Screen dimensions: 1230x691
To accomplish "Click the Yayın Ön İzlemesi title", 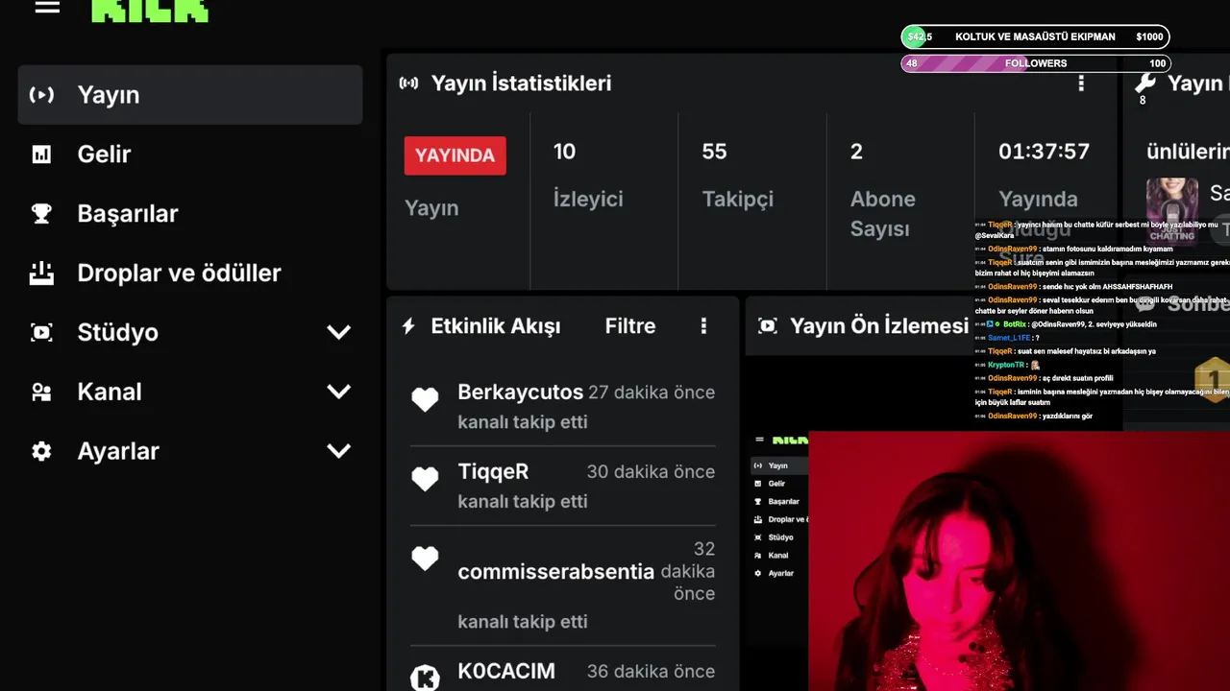I will (879, 326).
